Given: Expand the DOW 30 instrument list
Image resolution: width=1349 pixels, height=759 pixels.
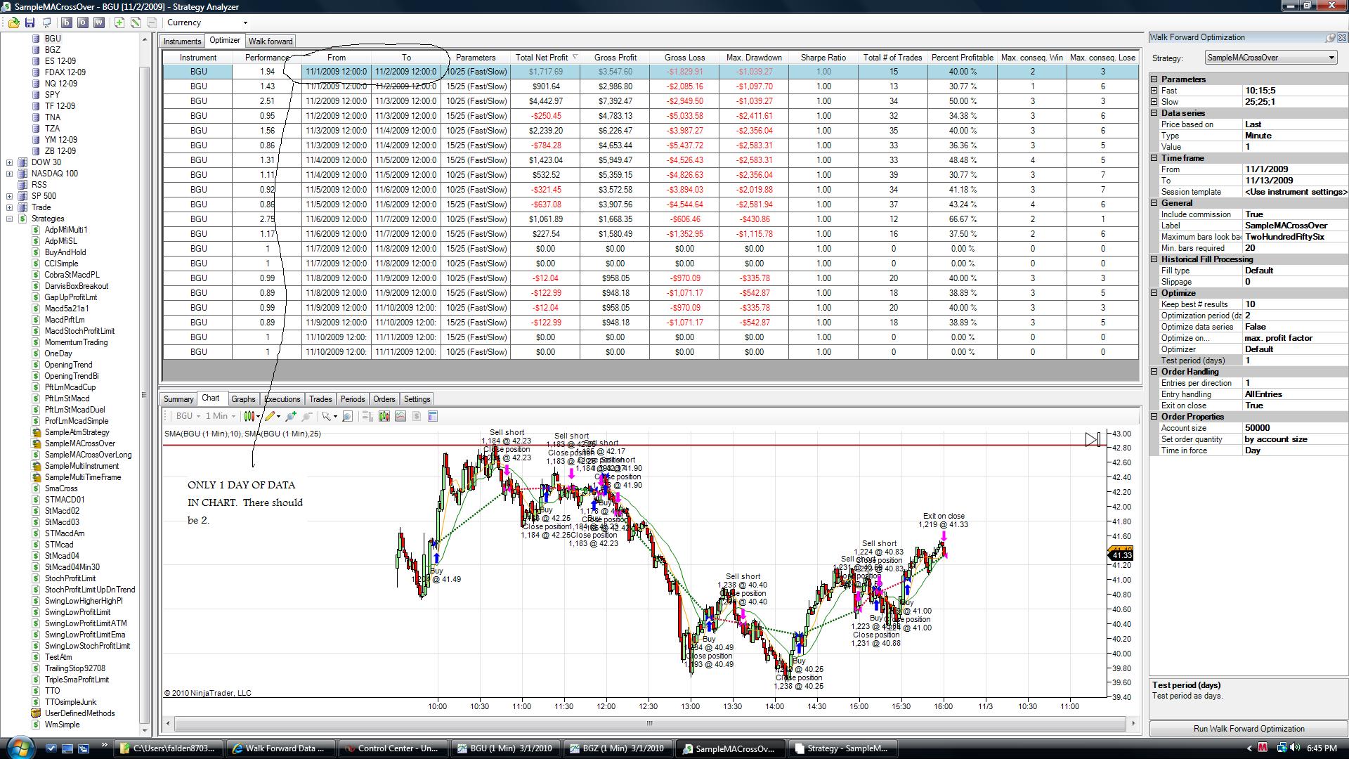Looking at the screenshot, I should [9, 162].
